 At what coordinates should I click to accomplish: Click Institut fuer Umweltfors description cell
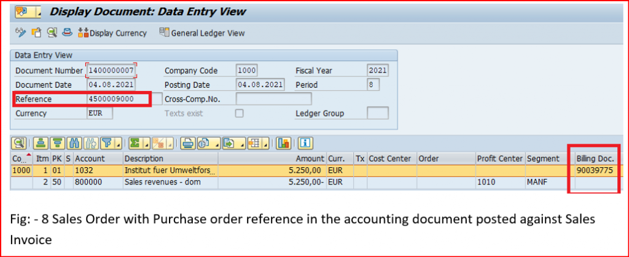click(171, 170)
